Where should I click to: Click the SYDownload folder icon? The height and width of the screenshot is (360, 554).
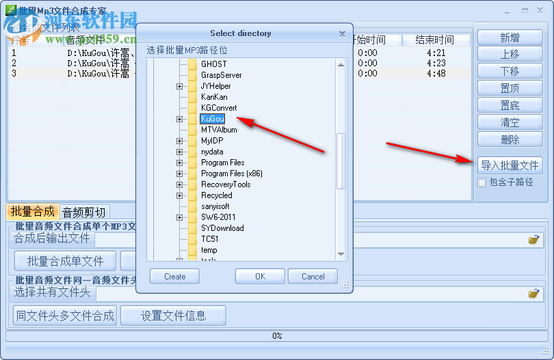pyautogui.click(x=192, y=228)
